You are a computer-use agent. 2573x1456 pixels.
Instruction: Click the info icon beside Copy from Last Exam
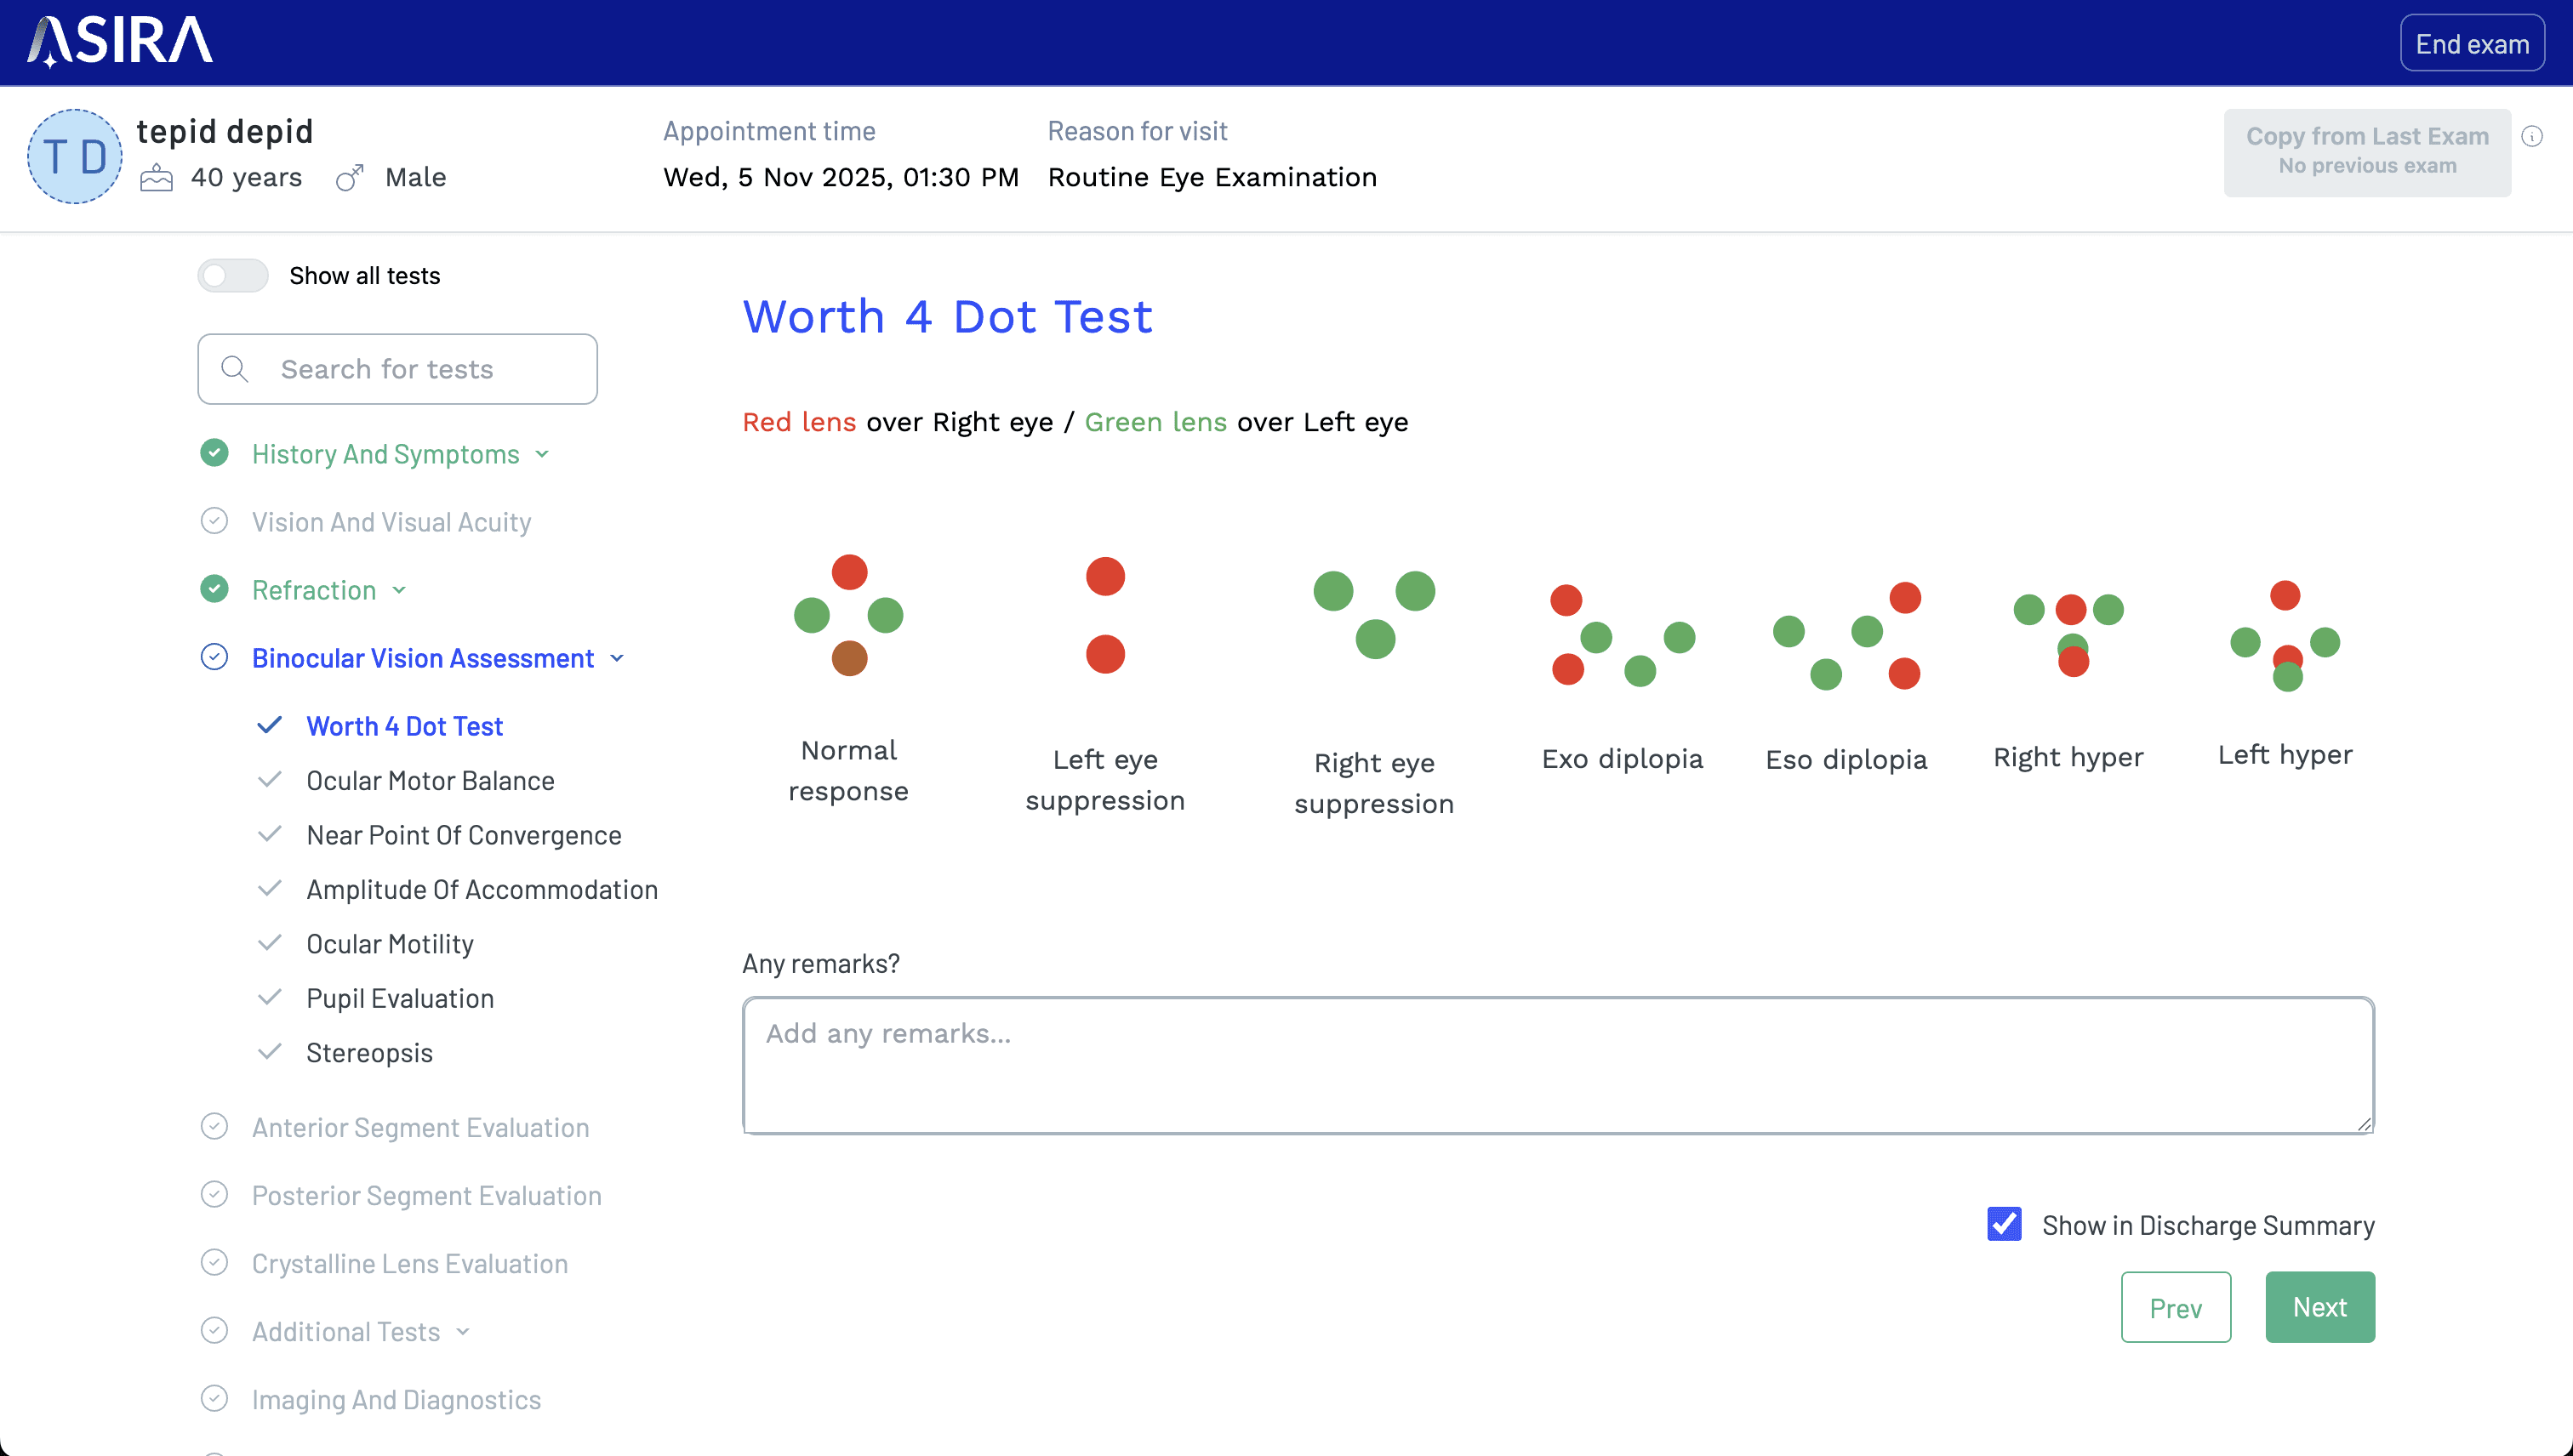coord(2532,137)
